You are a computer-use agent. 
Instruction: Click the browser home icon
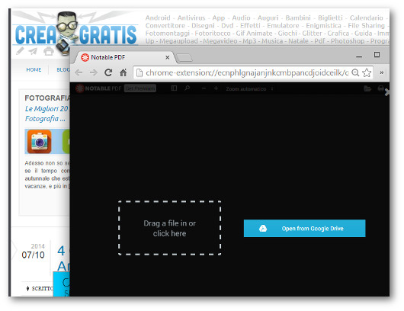123,72
